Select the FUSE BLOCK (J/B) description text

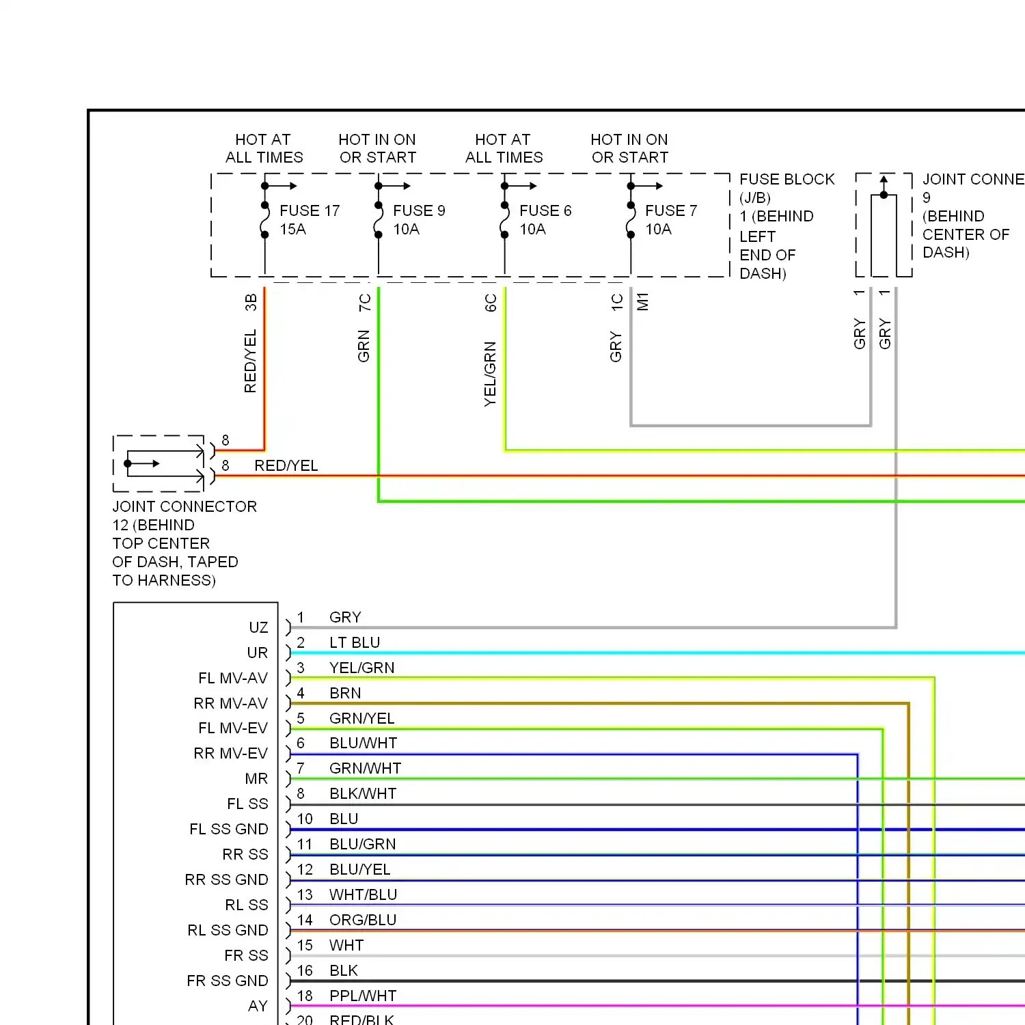point(787,226)
